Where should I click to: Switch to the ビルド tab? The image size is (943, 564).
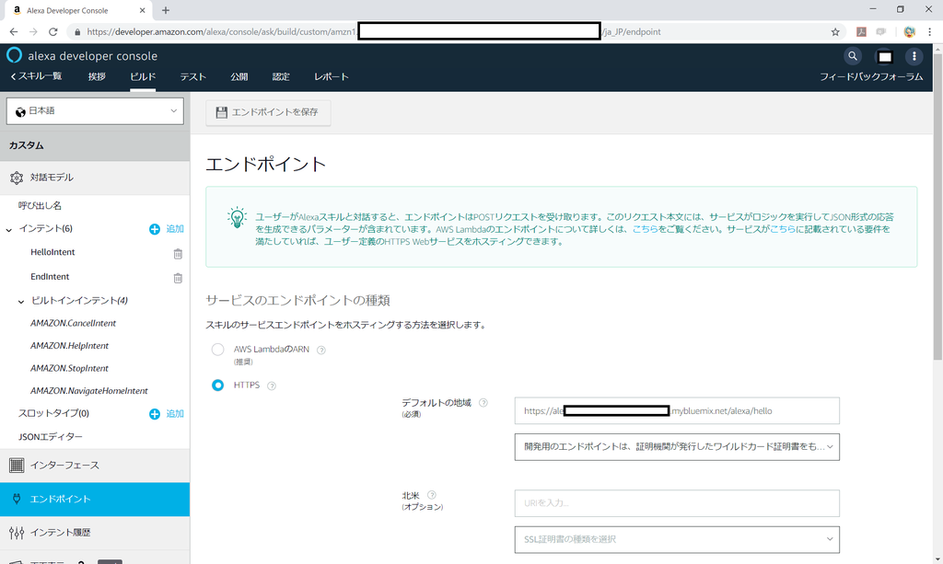click(143, 77)
